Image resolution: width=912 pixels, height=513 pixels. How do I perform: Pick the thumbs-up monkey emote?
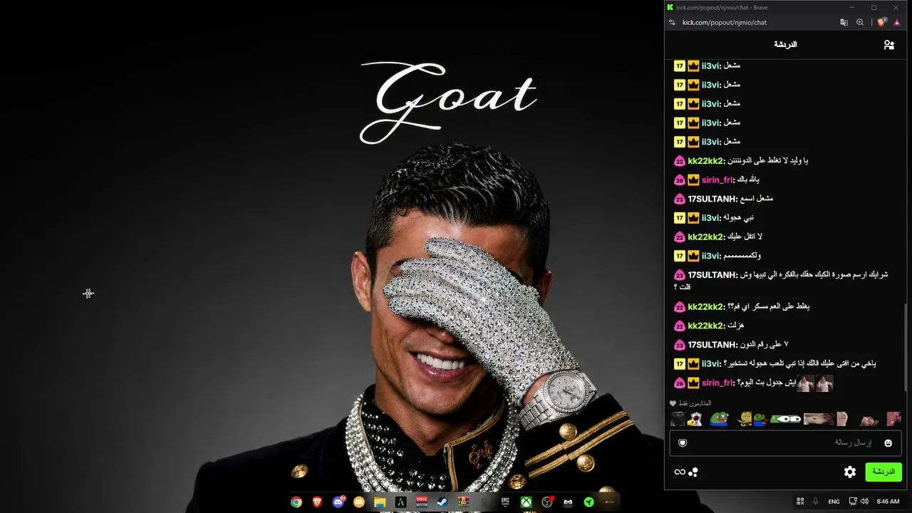(x=695, y=419)
